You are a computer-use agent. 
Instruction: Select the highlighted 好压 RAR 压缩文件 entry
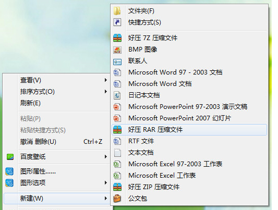[x=189, y=130]
